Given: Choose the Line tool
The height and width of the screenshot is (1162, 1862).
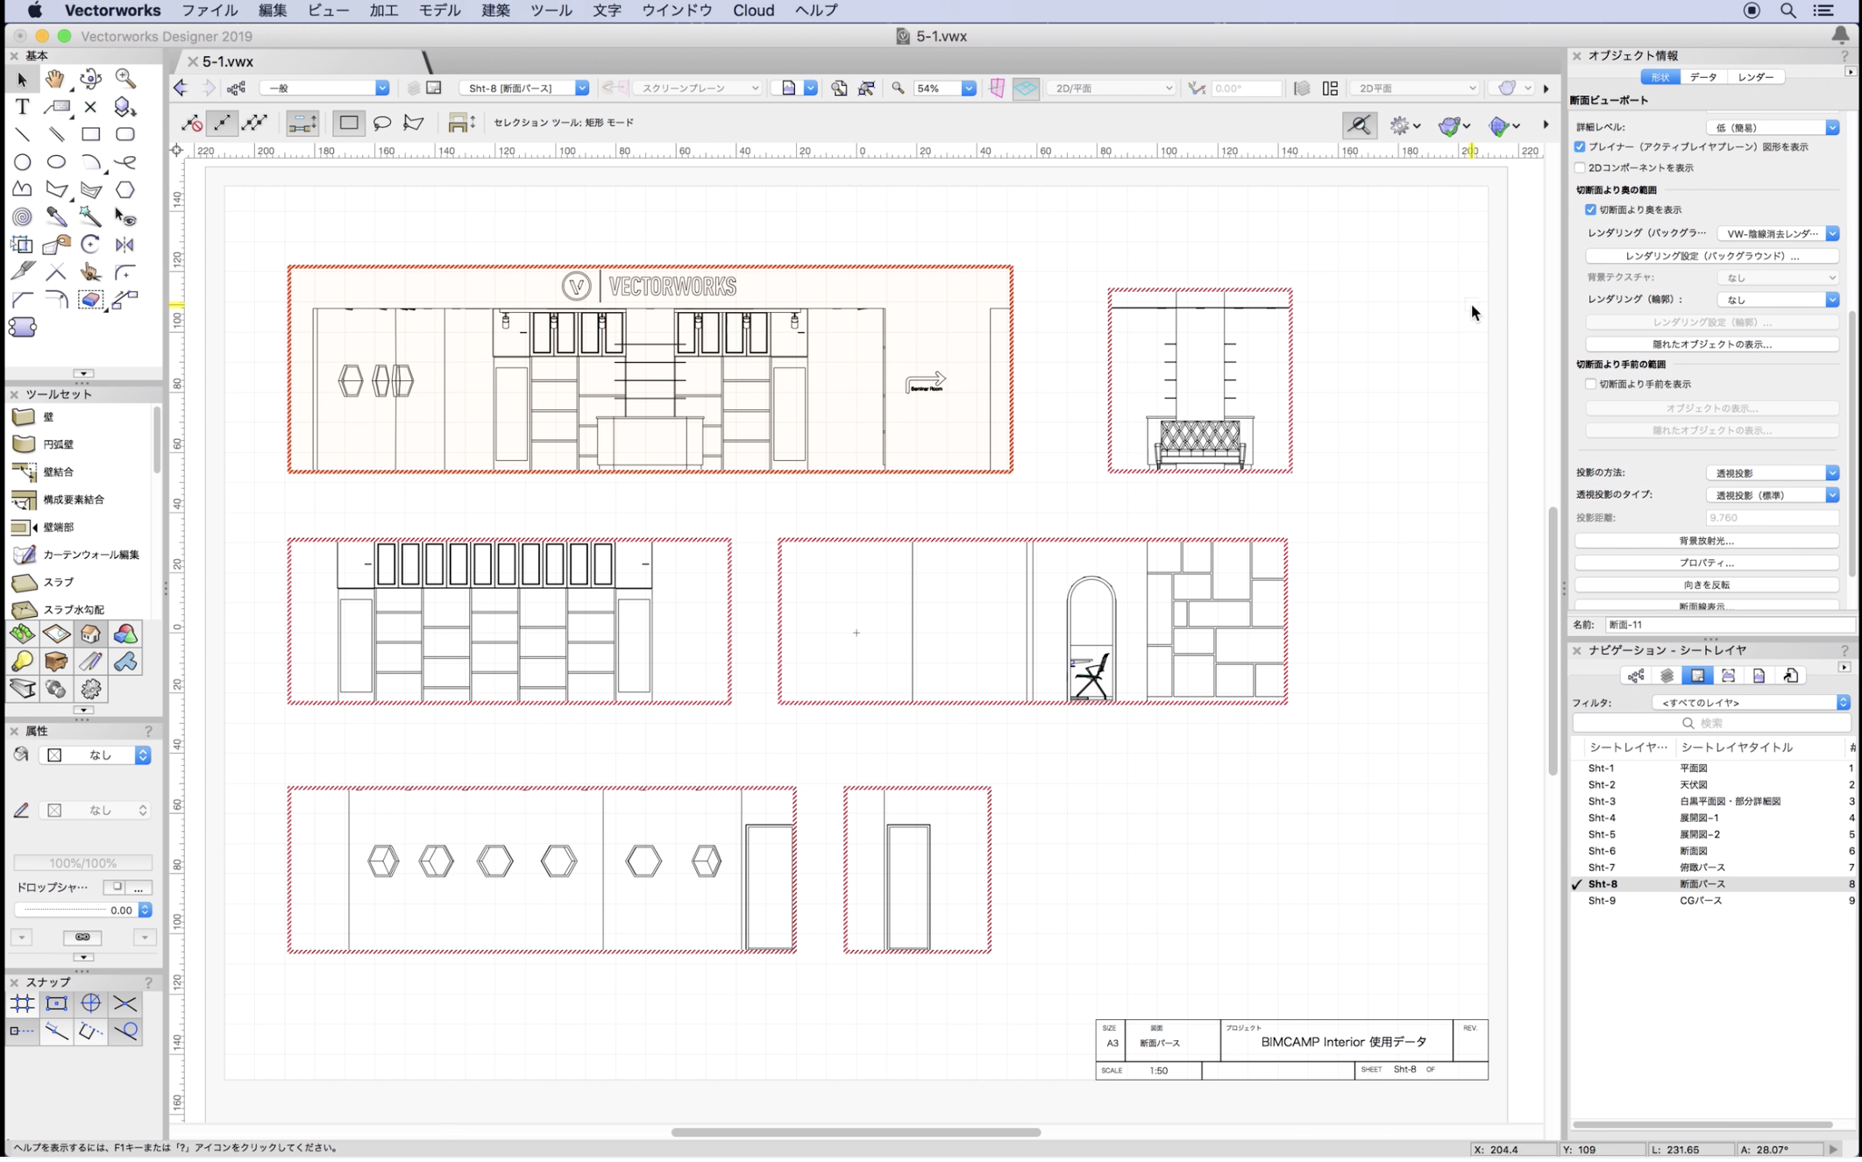Looking at the screenshot, I should click(x=22, y=134).
